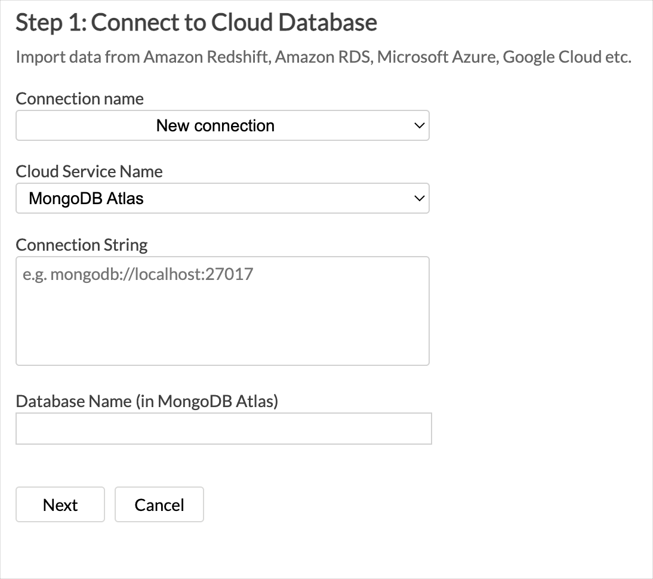Click the 'Step 1: Connect to Cloud Database' heading
653x579 pixels.
click(196, 23)
